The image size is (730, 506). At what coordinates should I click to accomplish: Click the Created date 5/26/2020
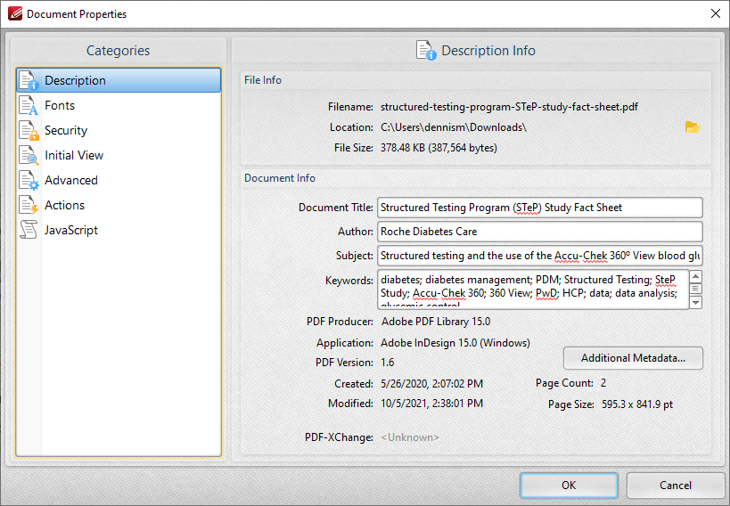tap(431, 384)
